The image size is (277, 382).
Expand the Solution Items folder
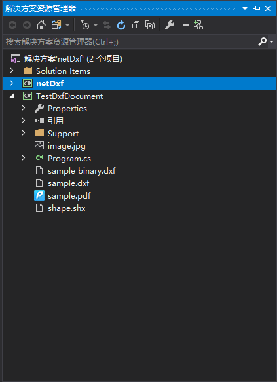tap(11, 71)
